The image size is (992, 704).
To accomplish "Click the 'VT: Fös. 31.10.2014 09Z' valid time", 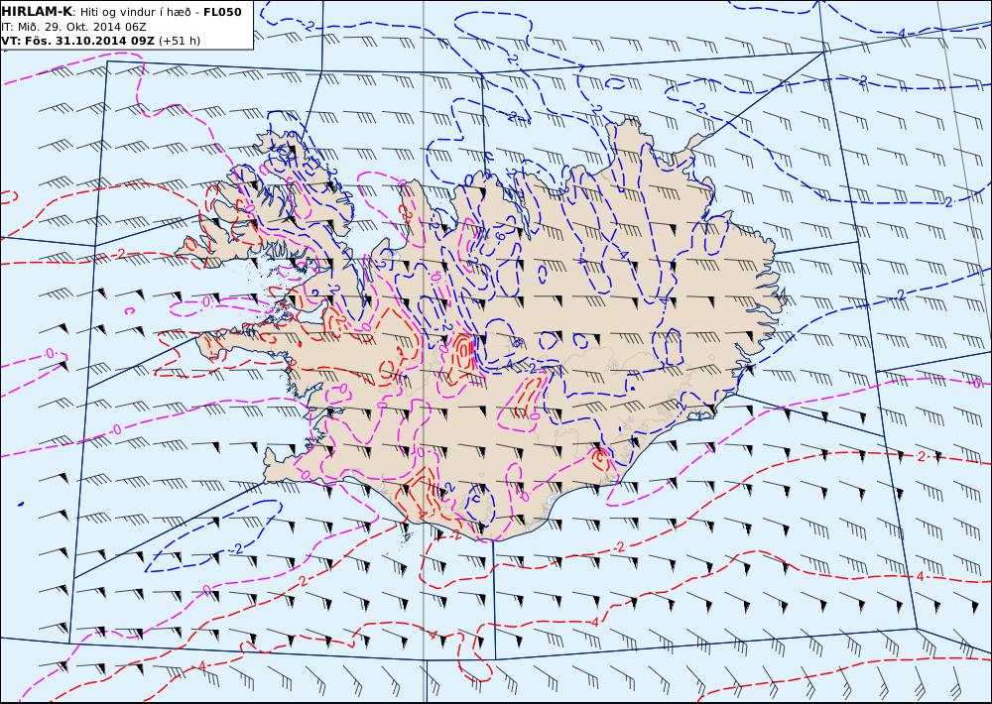I will pyautogui.click(x=77, y=41).
